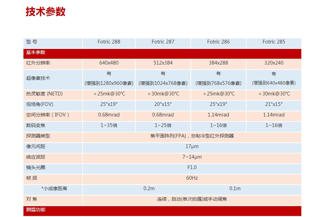Image resolution: width=318 pixels, height=217 pixels.
Task: Select the 热灵敏度 (NETD) row label
Action: click(45, 94)
